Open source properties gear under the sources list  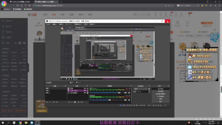click(x=75, y=102)
